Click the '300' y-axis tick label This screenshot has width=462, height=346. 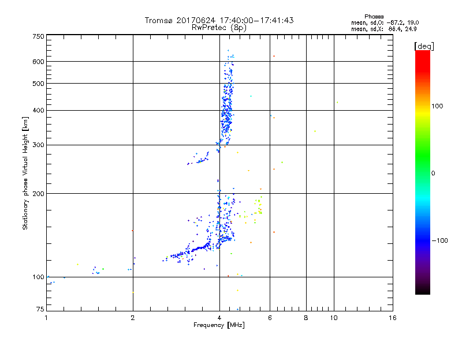tap(38, 145)
